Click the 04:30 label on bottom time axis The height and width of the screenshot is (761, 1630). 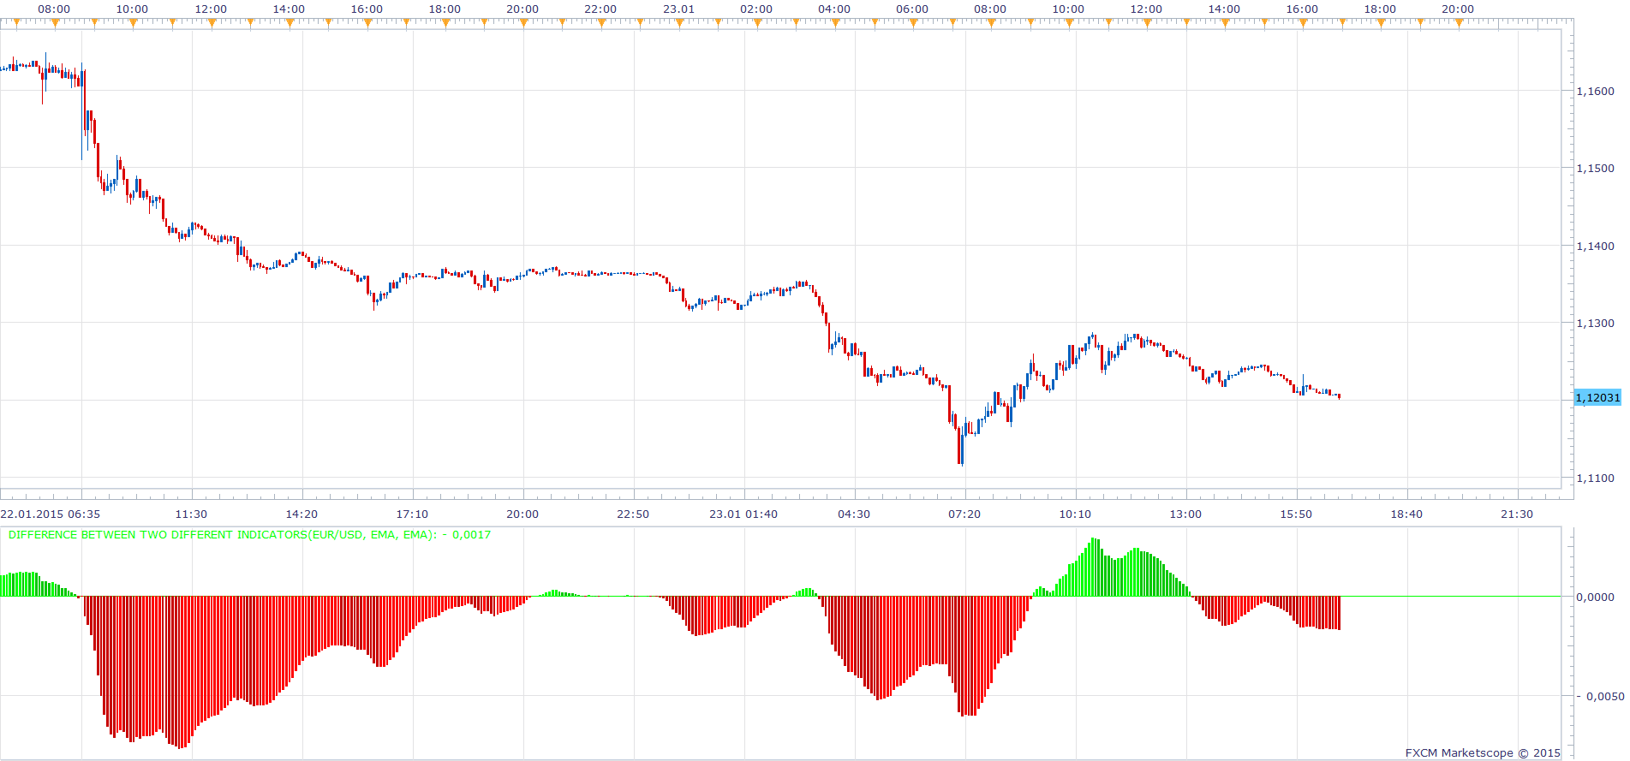click(854, 514)
